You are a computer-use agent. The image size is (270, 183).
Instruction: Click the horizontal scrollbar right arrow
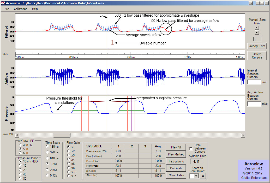pyautogui.click(x=243, y=135)
